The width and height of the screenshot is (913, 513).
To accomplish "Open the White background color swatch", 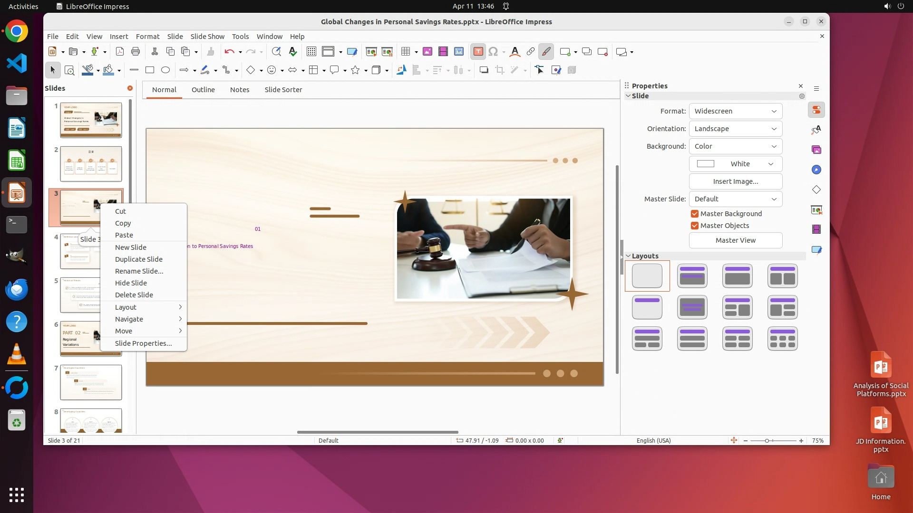I will pos(735,164).
